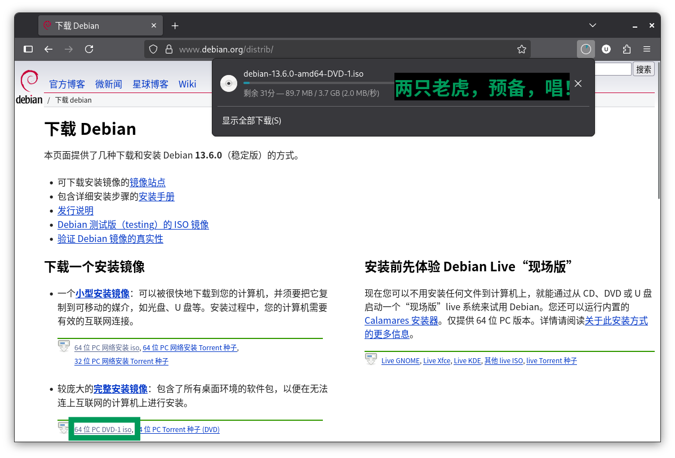Download 64 位 PC 网络安装 iso

tap(106, 347)
